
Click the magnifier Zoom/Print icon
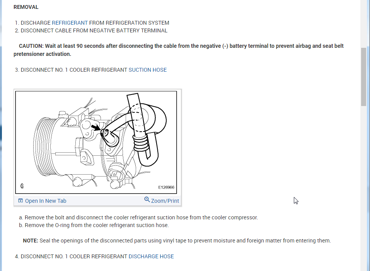click(147, 199)
